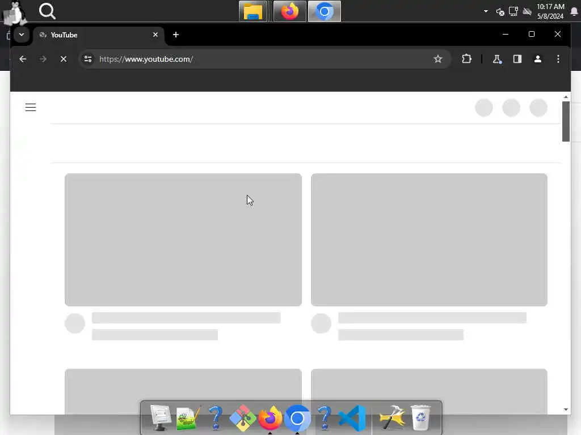Screen dimensions: 581x435
Task: Launch Firefox from the dock
Action: point(270,418)
